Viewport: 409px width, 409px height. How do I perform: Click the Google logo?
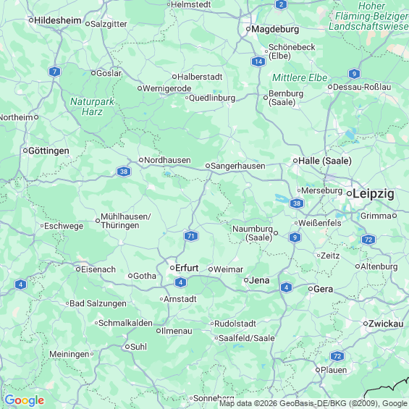[25, 400]
